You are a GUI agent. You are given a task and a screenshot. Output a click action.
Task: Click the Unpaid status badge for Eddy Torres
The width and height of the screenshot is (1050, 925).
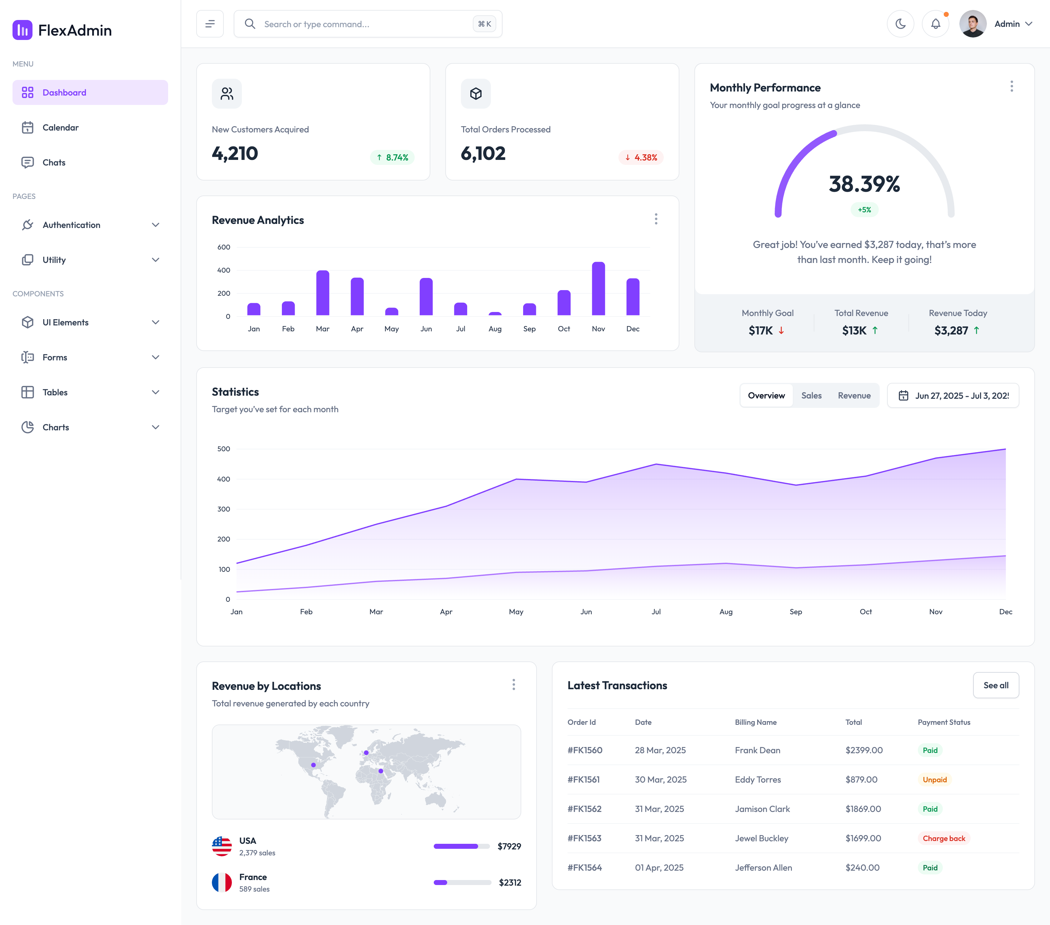(x=935, y=780)
